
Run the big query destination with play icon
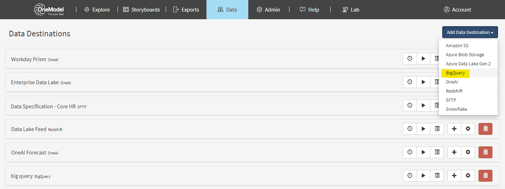[423, 176]
